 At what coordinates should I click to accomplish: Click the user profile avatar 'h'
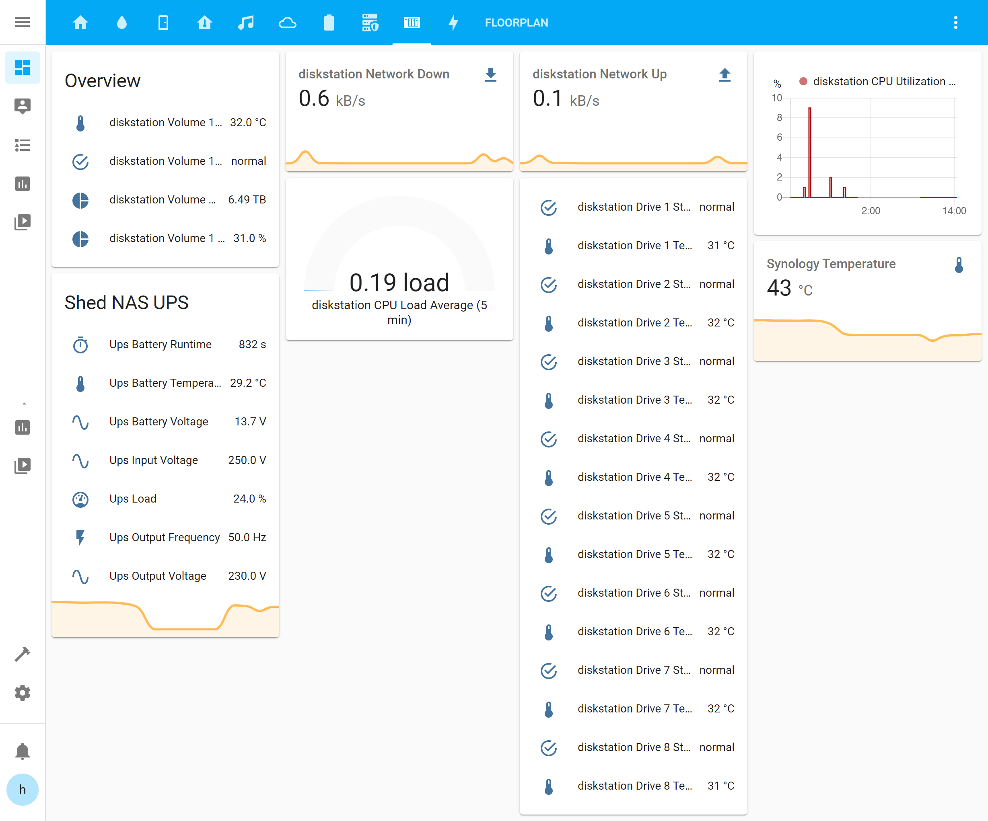click(22, 790)
